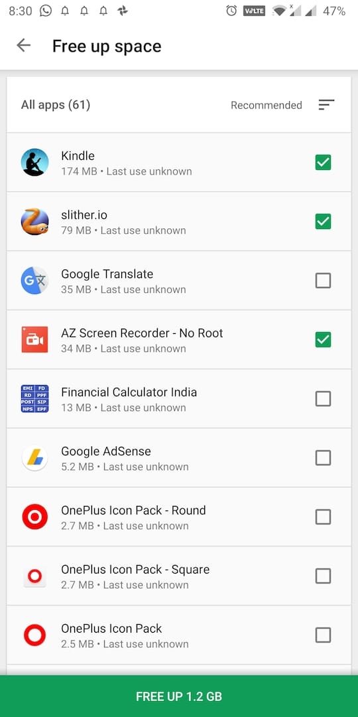Tap the FREE UP 1.2 GB button
358x717 pixels.
point(179,696)
